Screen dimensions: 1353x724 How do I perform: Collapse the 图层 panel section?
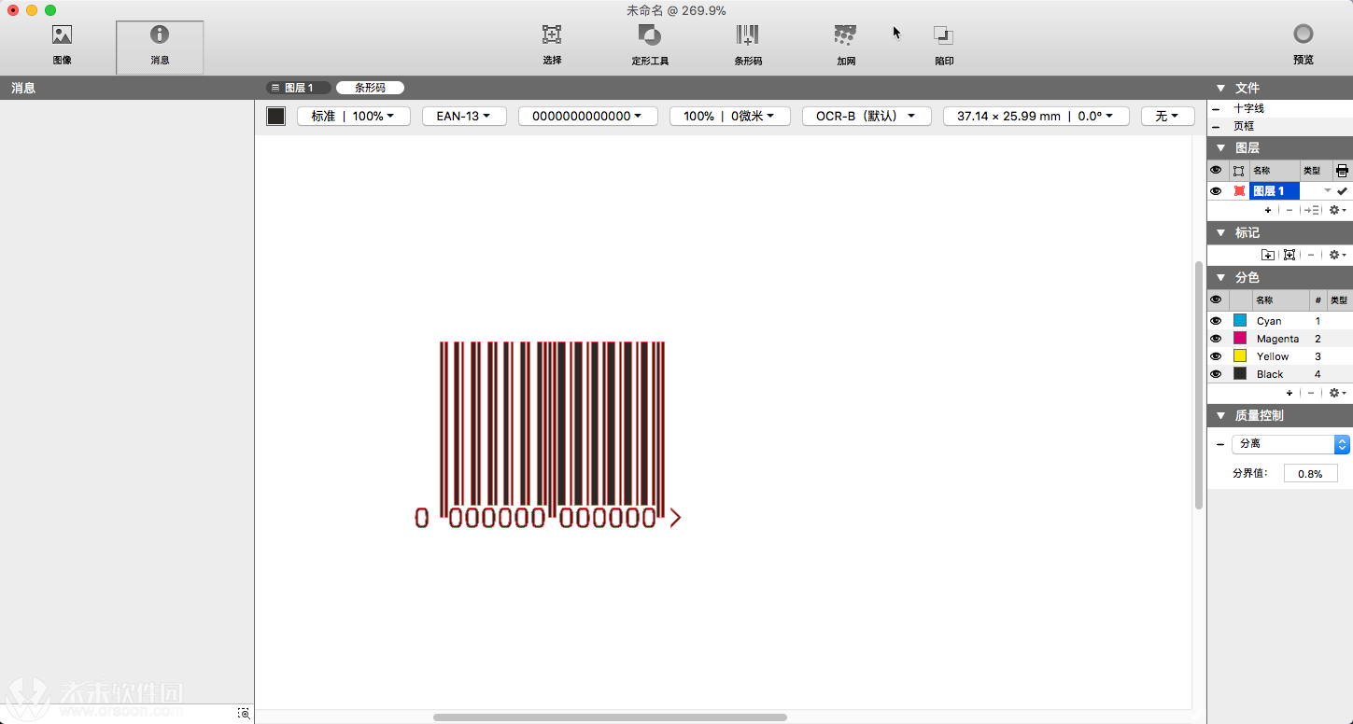pyautogui.click(x=1219, y=147)
